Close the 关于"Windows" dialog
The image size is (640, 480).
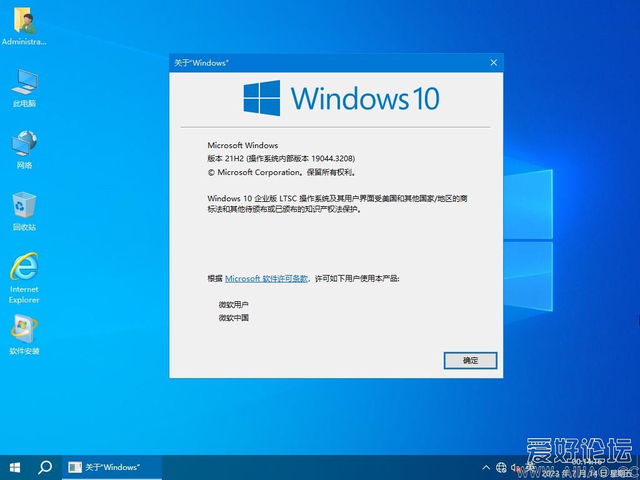pyautogui.click(x=494, y=63)
